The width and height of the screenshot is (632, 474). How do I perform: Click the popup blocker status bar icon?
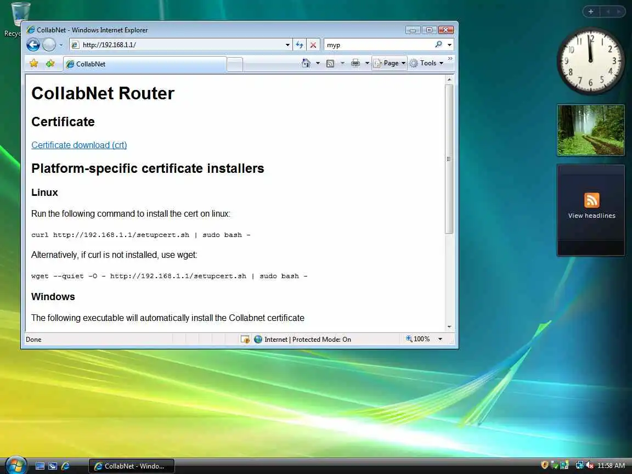click(x=245, y=340)
